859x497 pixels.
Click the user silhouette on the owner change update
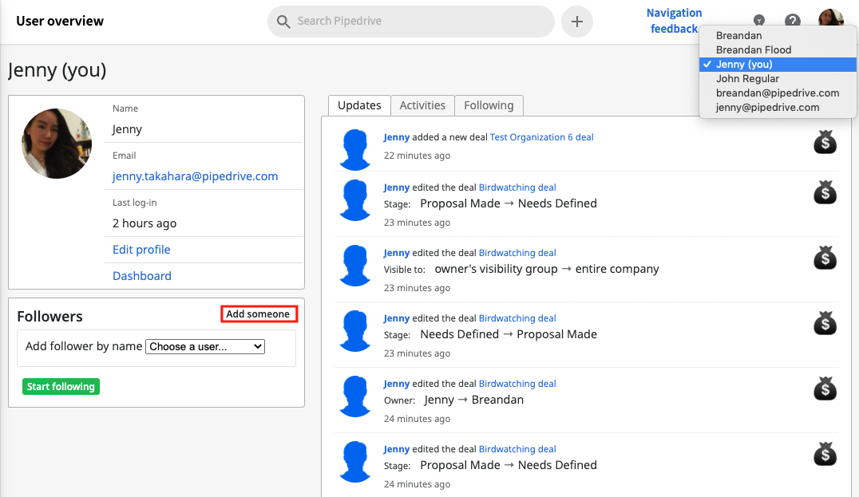click(355, 396)
